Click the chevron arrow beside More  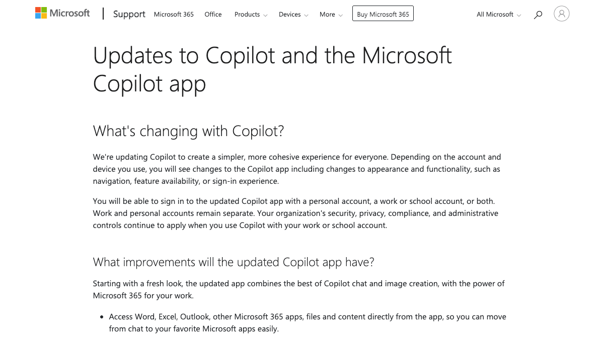pos(341,15)
